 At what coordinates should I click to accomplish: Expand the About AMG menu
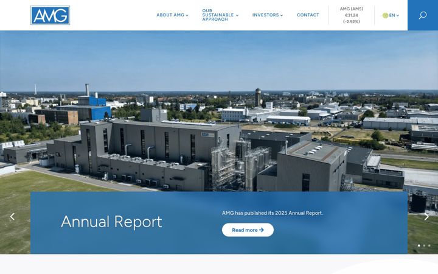[172, 15]
